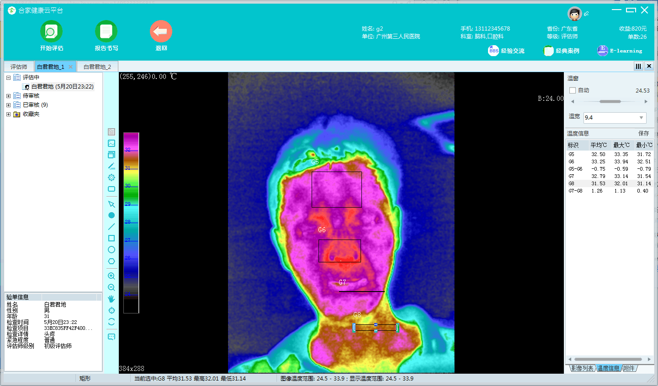Viewport: 658px width, 386px height.
Task: Click the rotate refresh tool
Action: [x=111, y=322]
